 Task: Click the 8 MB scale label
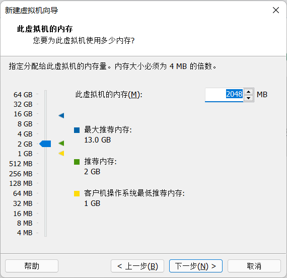pos(25,223)
